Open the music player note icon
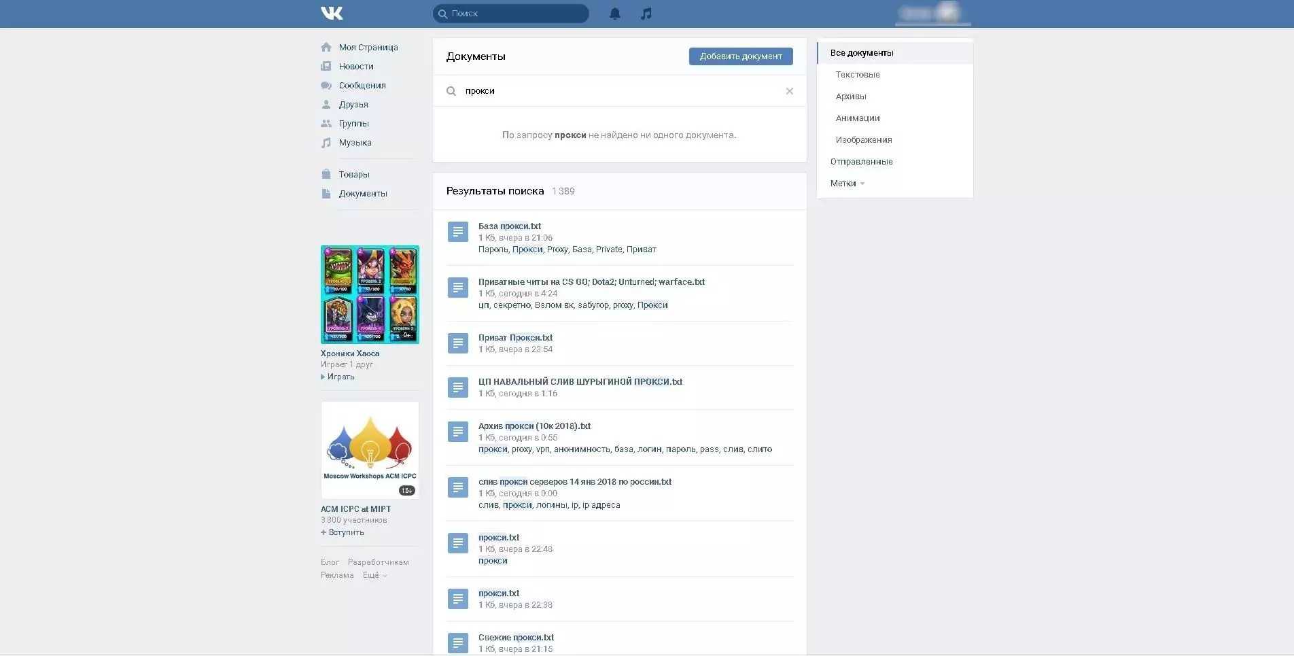 pyautogui.click(x=646, y=14)
